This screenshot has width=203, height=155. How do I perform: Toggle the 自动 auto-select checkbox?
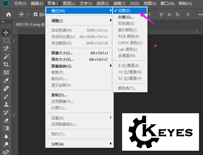click(35, 14)
